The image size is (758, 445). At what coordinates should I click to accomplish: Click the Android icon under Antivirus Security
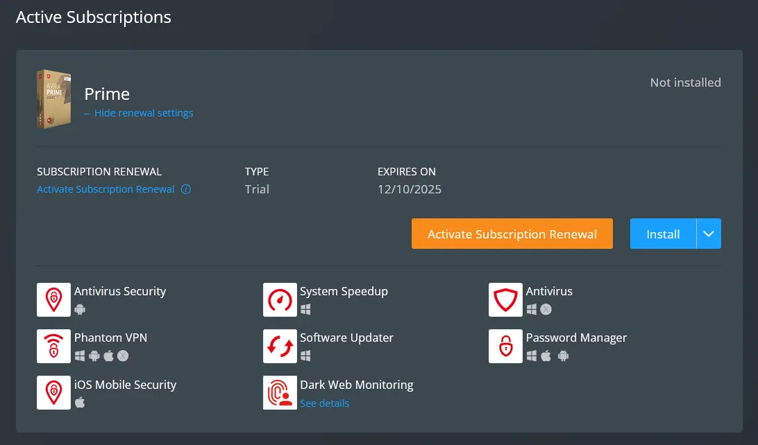(x=81, y=309)
